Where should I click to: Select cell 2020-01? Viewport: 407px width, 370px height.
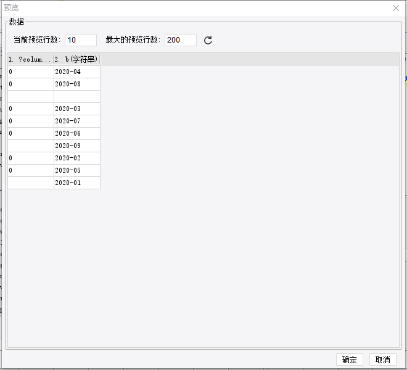tap(77, 183)
